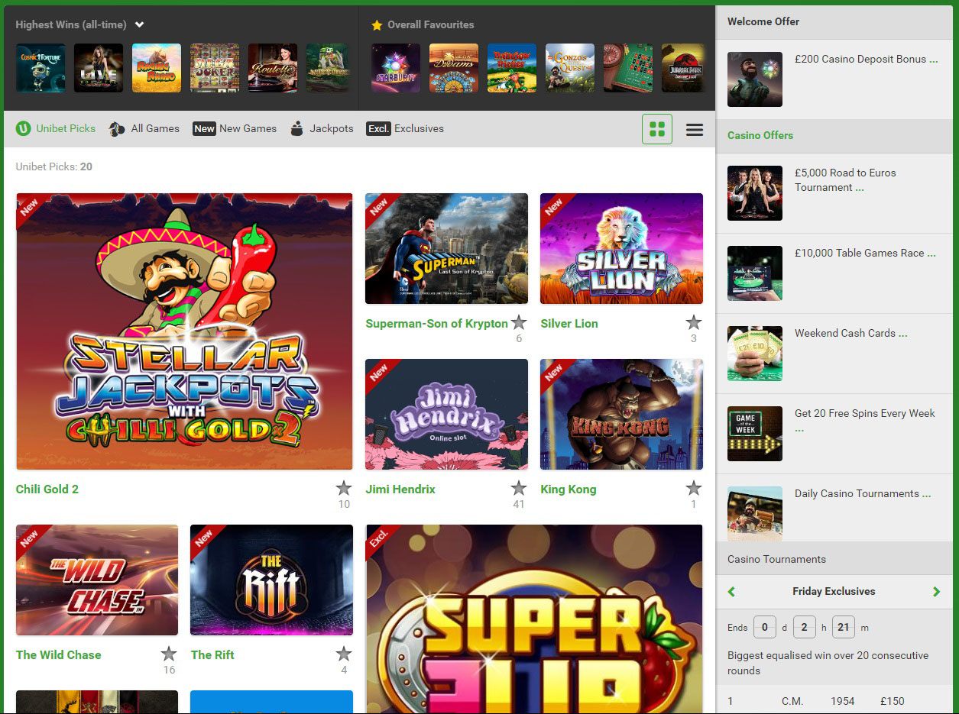Favourite Superman-Son of Krypton with its star
Screen dimensions: 959x714
519,322
